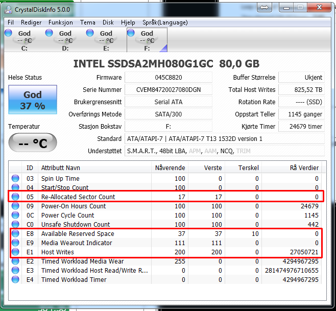This screenshot has height=311, width=336.
Task: Click the Rå Verdier column header
Action: (x=292, y=168)
